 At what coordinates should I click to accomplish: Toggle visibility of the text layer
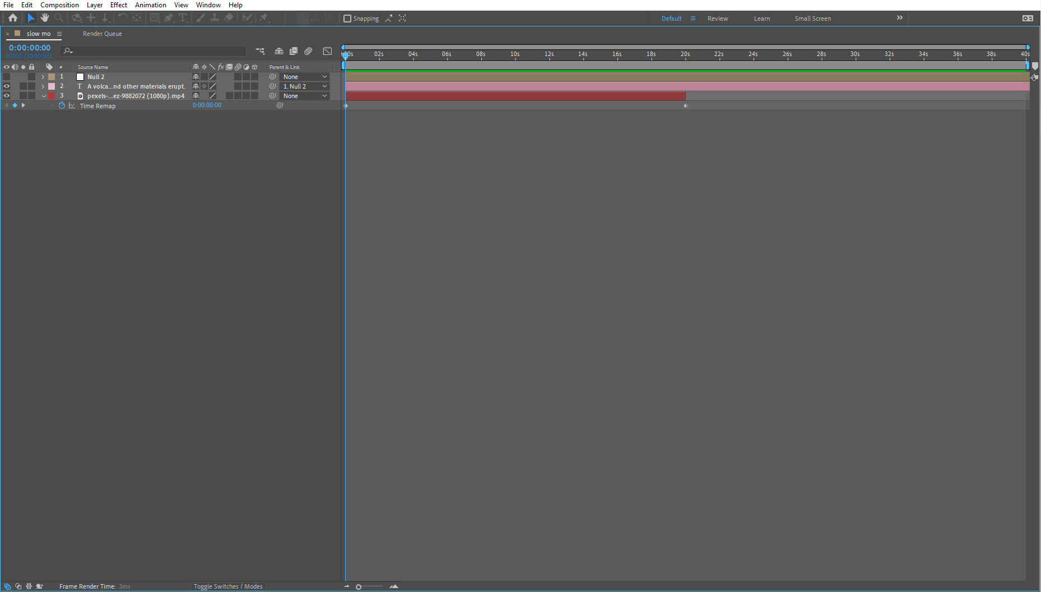6,86
